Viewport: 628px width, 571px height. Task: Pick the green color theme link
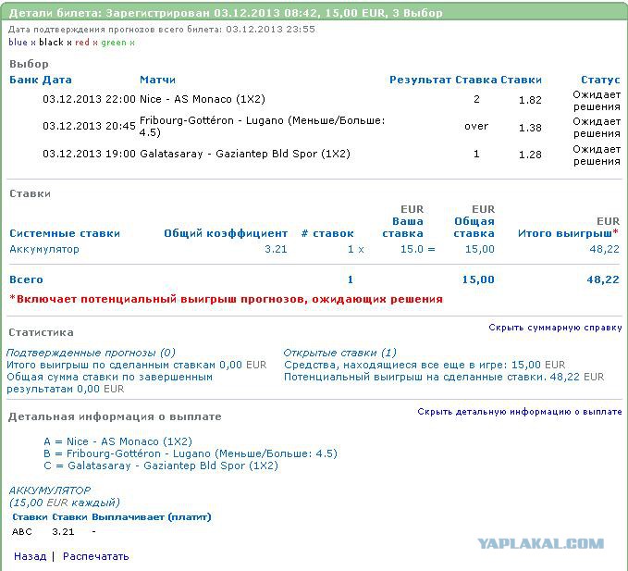point(114,43)
